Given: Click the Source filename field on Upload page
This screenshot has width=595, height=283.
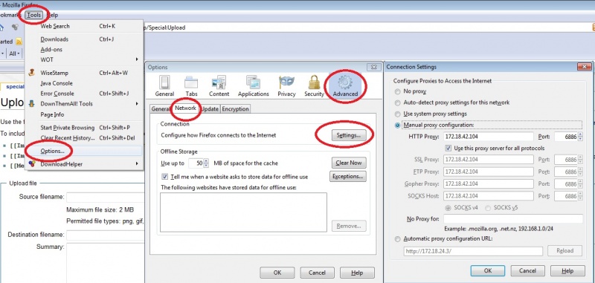Looking at the screenshot, I should (x=106, y=198).
